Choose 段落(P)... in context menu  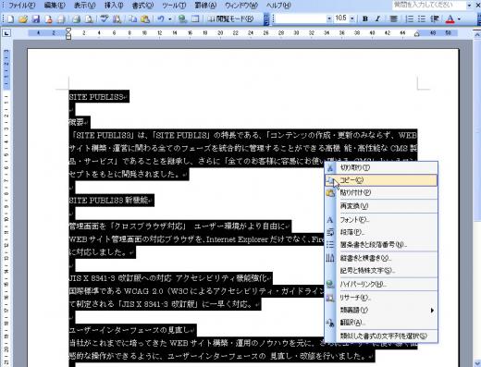click(381, 232)
